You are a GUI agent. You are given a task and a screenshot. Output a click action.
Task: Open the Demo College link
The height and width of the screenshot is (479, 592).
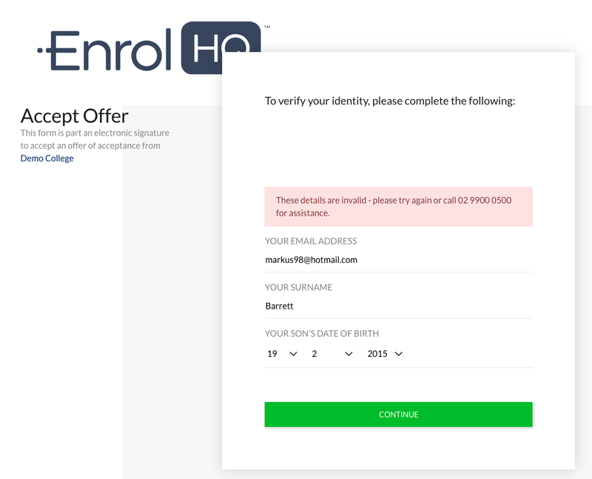tap(47, 158)
